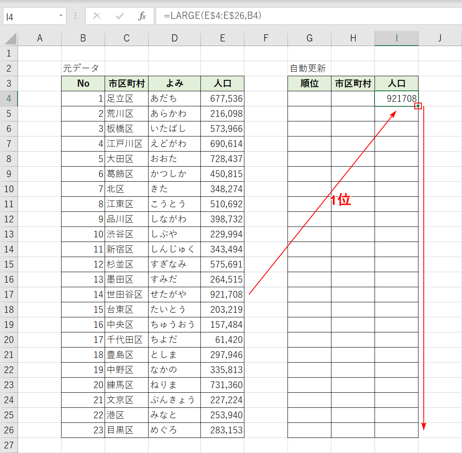
Task: Select row 4 header
Action: pos(9,98)
